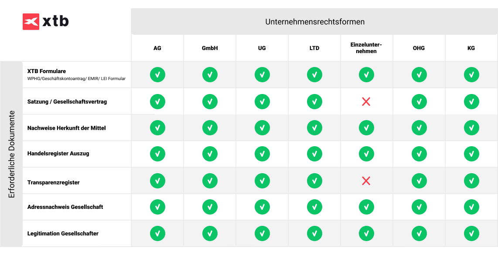The width and height of the screenshot is (498, 255).
Task: Click GmbH checkmark for Handelsregister Auszug
Action: point(210,154)
